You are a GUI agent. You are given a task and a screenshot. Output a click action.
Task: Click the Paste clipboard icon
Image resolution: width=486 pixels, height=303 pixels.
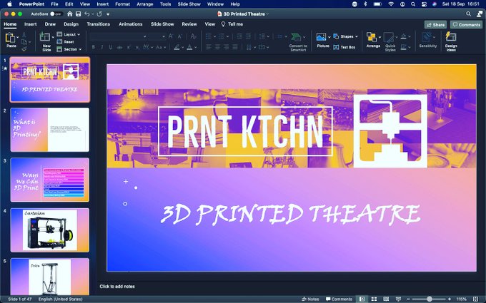pos(10,38)
